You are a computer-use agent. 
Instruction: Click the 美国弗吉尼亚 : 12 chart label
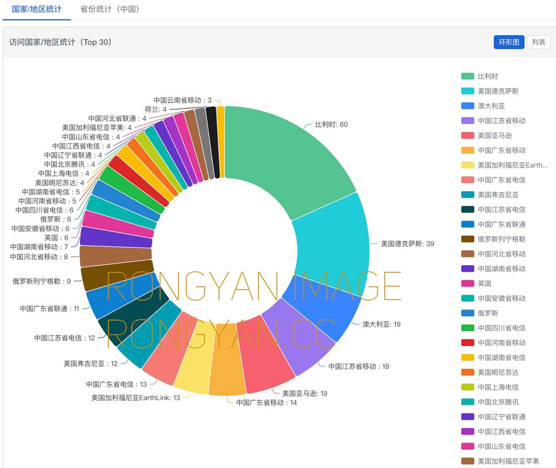(91, 364)
